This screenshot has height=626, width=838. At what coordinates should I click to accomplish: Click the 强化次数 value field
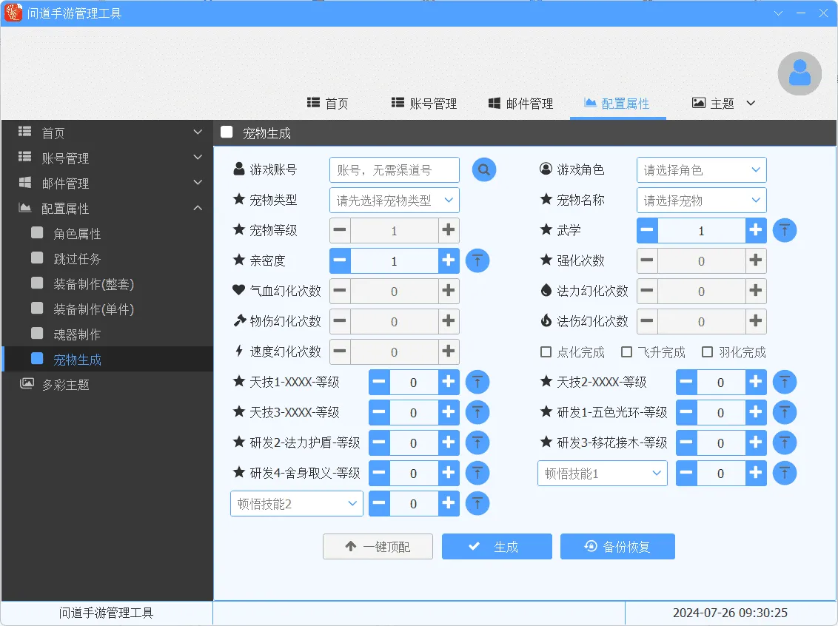(x=701, y=261)
